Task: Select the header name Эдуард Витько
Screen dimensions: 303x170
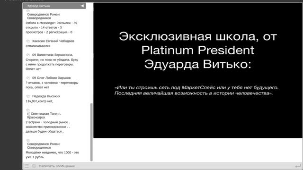Action: (38, 6)
